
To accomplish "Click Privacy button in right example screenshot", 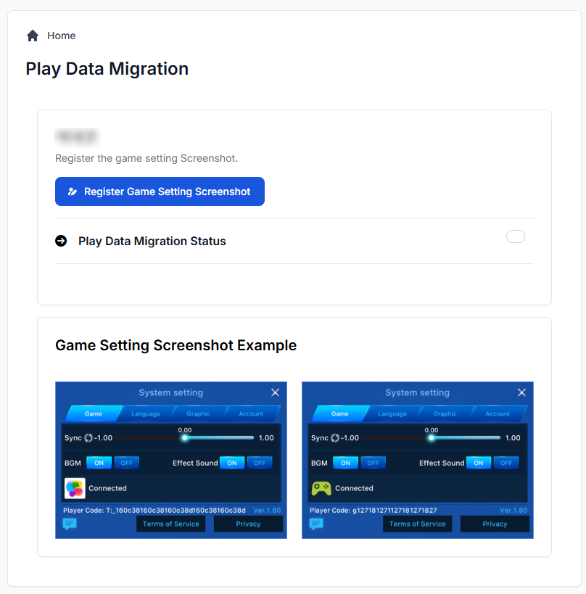I will tap(495, 524).
